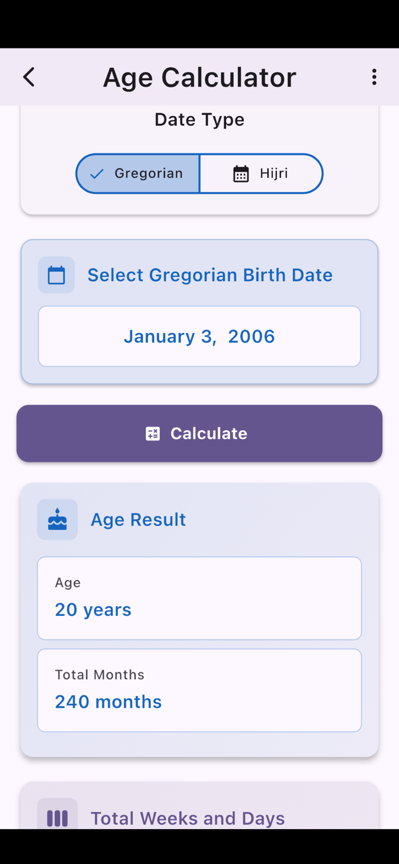
Task: Click the Date Type label
Action: point(199,120)
